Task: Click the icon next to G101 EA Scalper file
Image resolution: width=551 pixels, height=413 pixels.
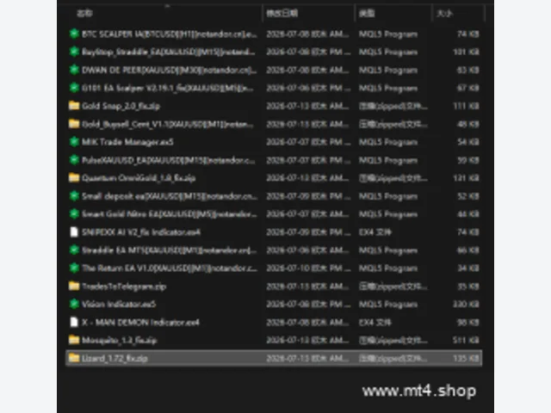Action: click(x=74, y=88)
